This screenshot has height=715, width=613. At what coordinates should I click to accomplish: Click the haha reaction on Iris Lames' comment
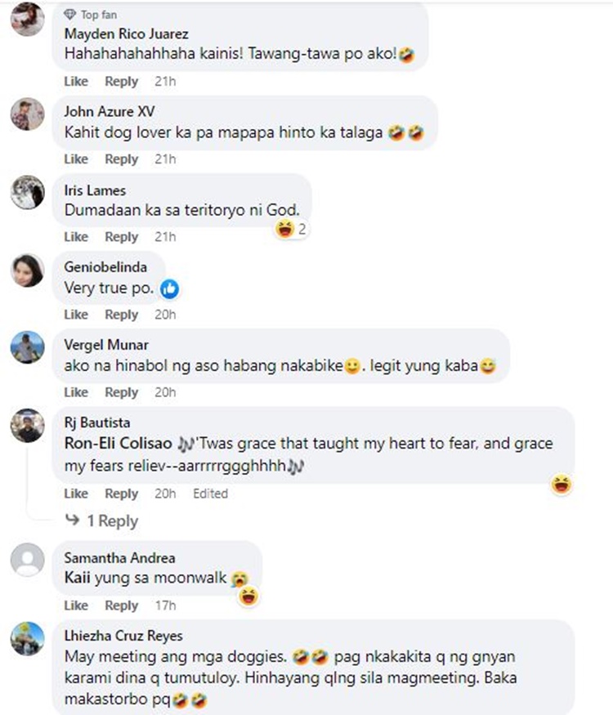[x=285, y=230]
